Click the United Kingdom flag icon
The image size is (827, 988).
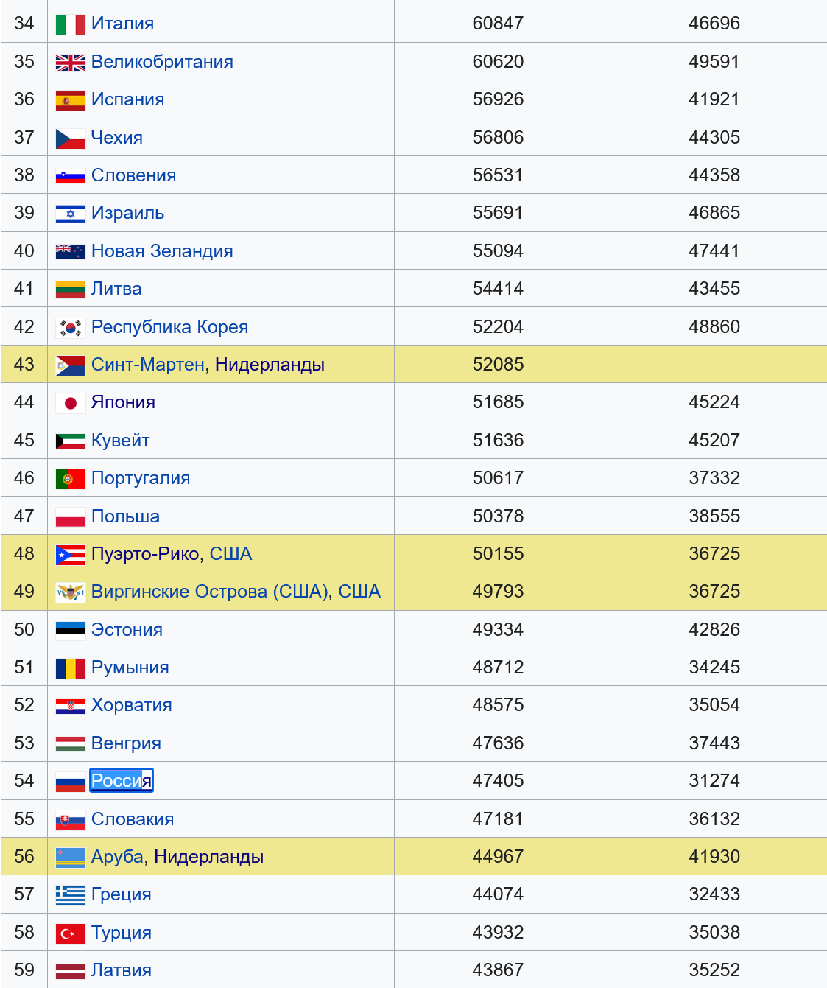[x=70, y=63]
